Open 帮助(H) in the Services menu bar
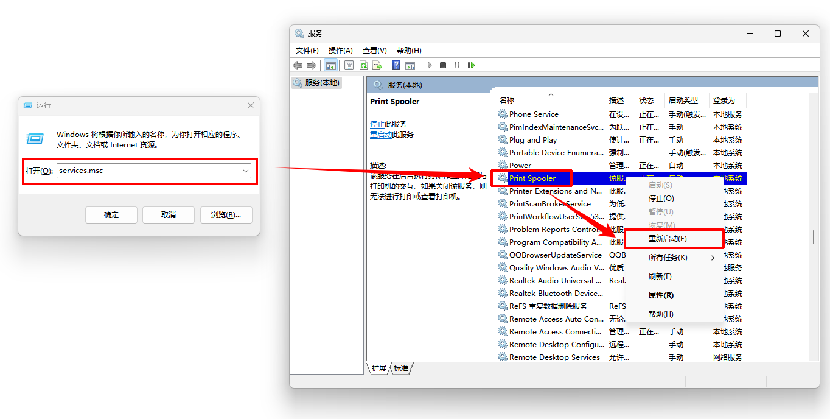This screenshot has width=830, height=419. pos(409,51)
